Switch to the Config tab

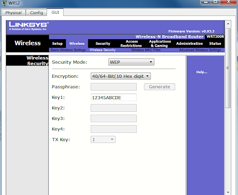click(x=36, y=13)
